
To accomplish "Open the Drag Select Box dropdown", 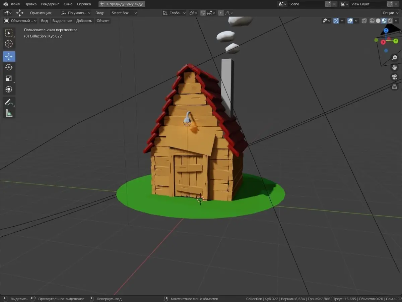I will coord(124,13).
